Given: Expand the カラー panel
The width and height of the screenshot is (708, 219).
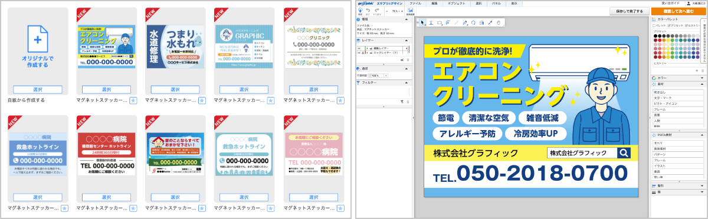Looking at the screenshot, I should tap(702, 78).
